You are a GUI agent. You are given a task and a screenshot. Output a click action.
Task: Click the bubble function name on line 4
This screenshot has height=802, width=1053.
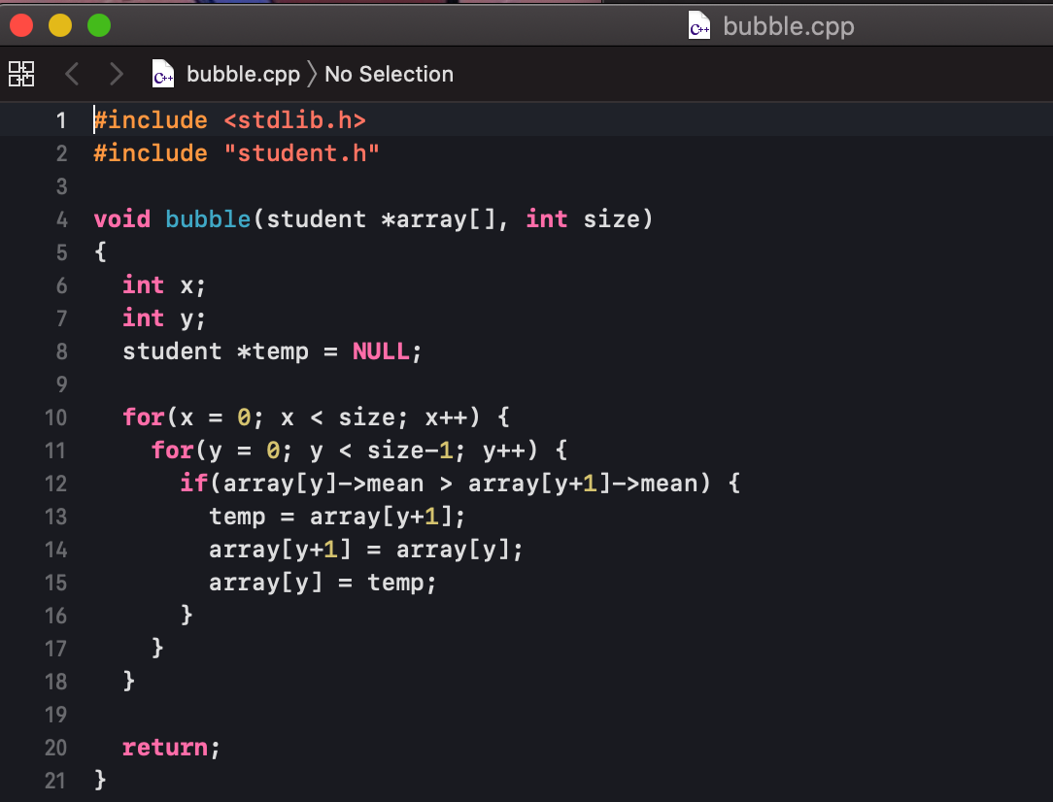(x=207, y=218)
